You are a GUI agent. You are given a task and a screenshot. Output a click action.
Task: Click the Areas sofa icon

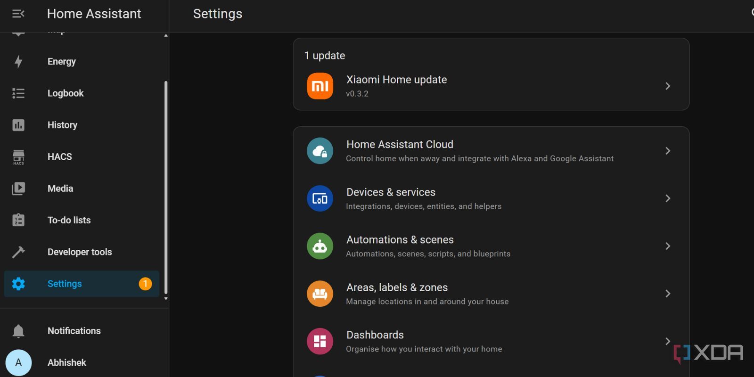pyautogui.click(x=320, y=294)
